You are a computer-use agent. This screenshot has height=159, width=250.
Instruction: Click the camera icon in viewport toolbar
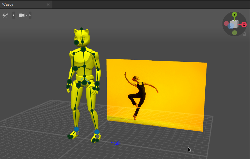tap(22, 15)
